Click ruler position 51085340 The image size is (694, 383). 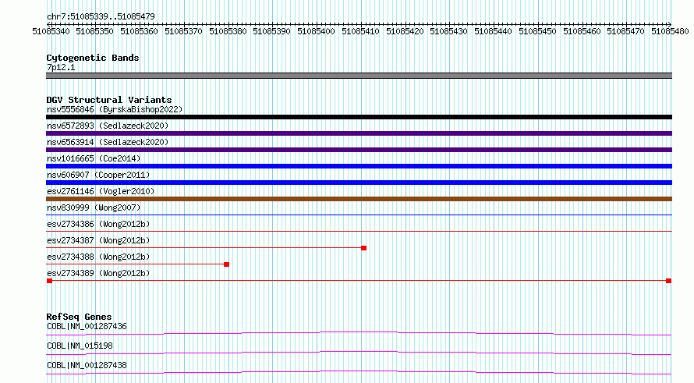(51, 31)
